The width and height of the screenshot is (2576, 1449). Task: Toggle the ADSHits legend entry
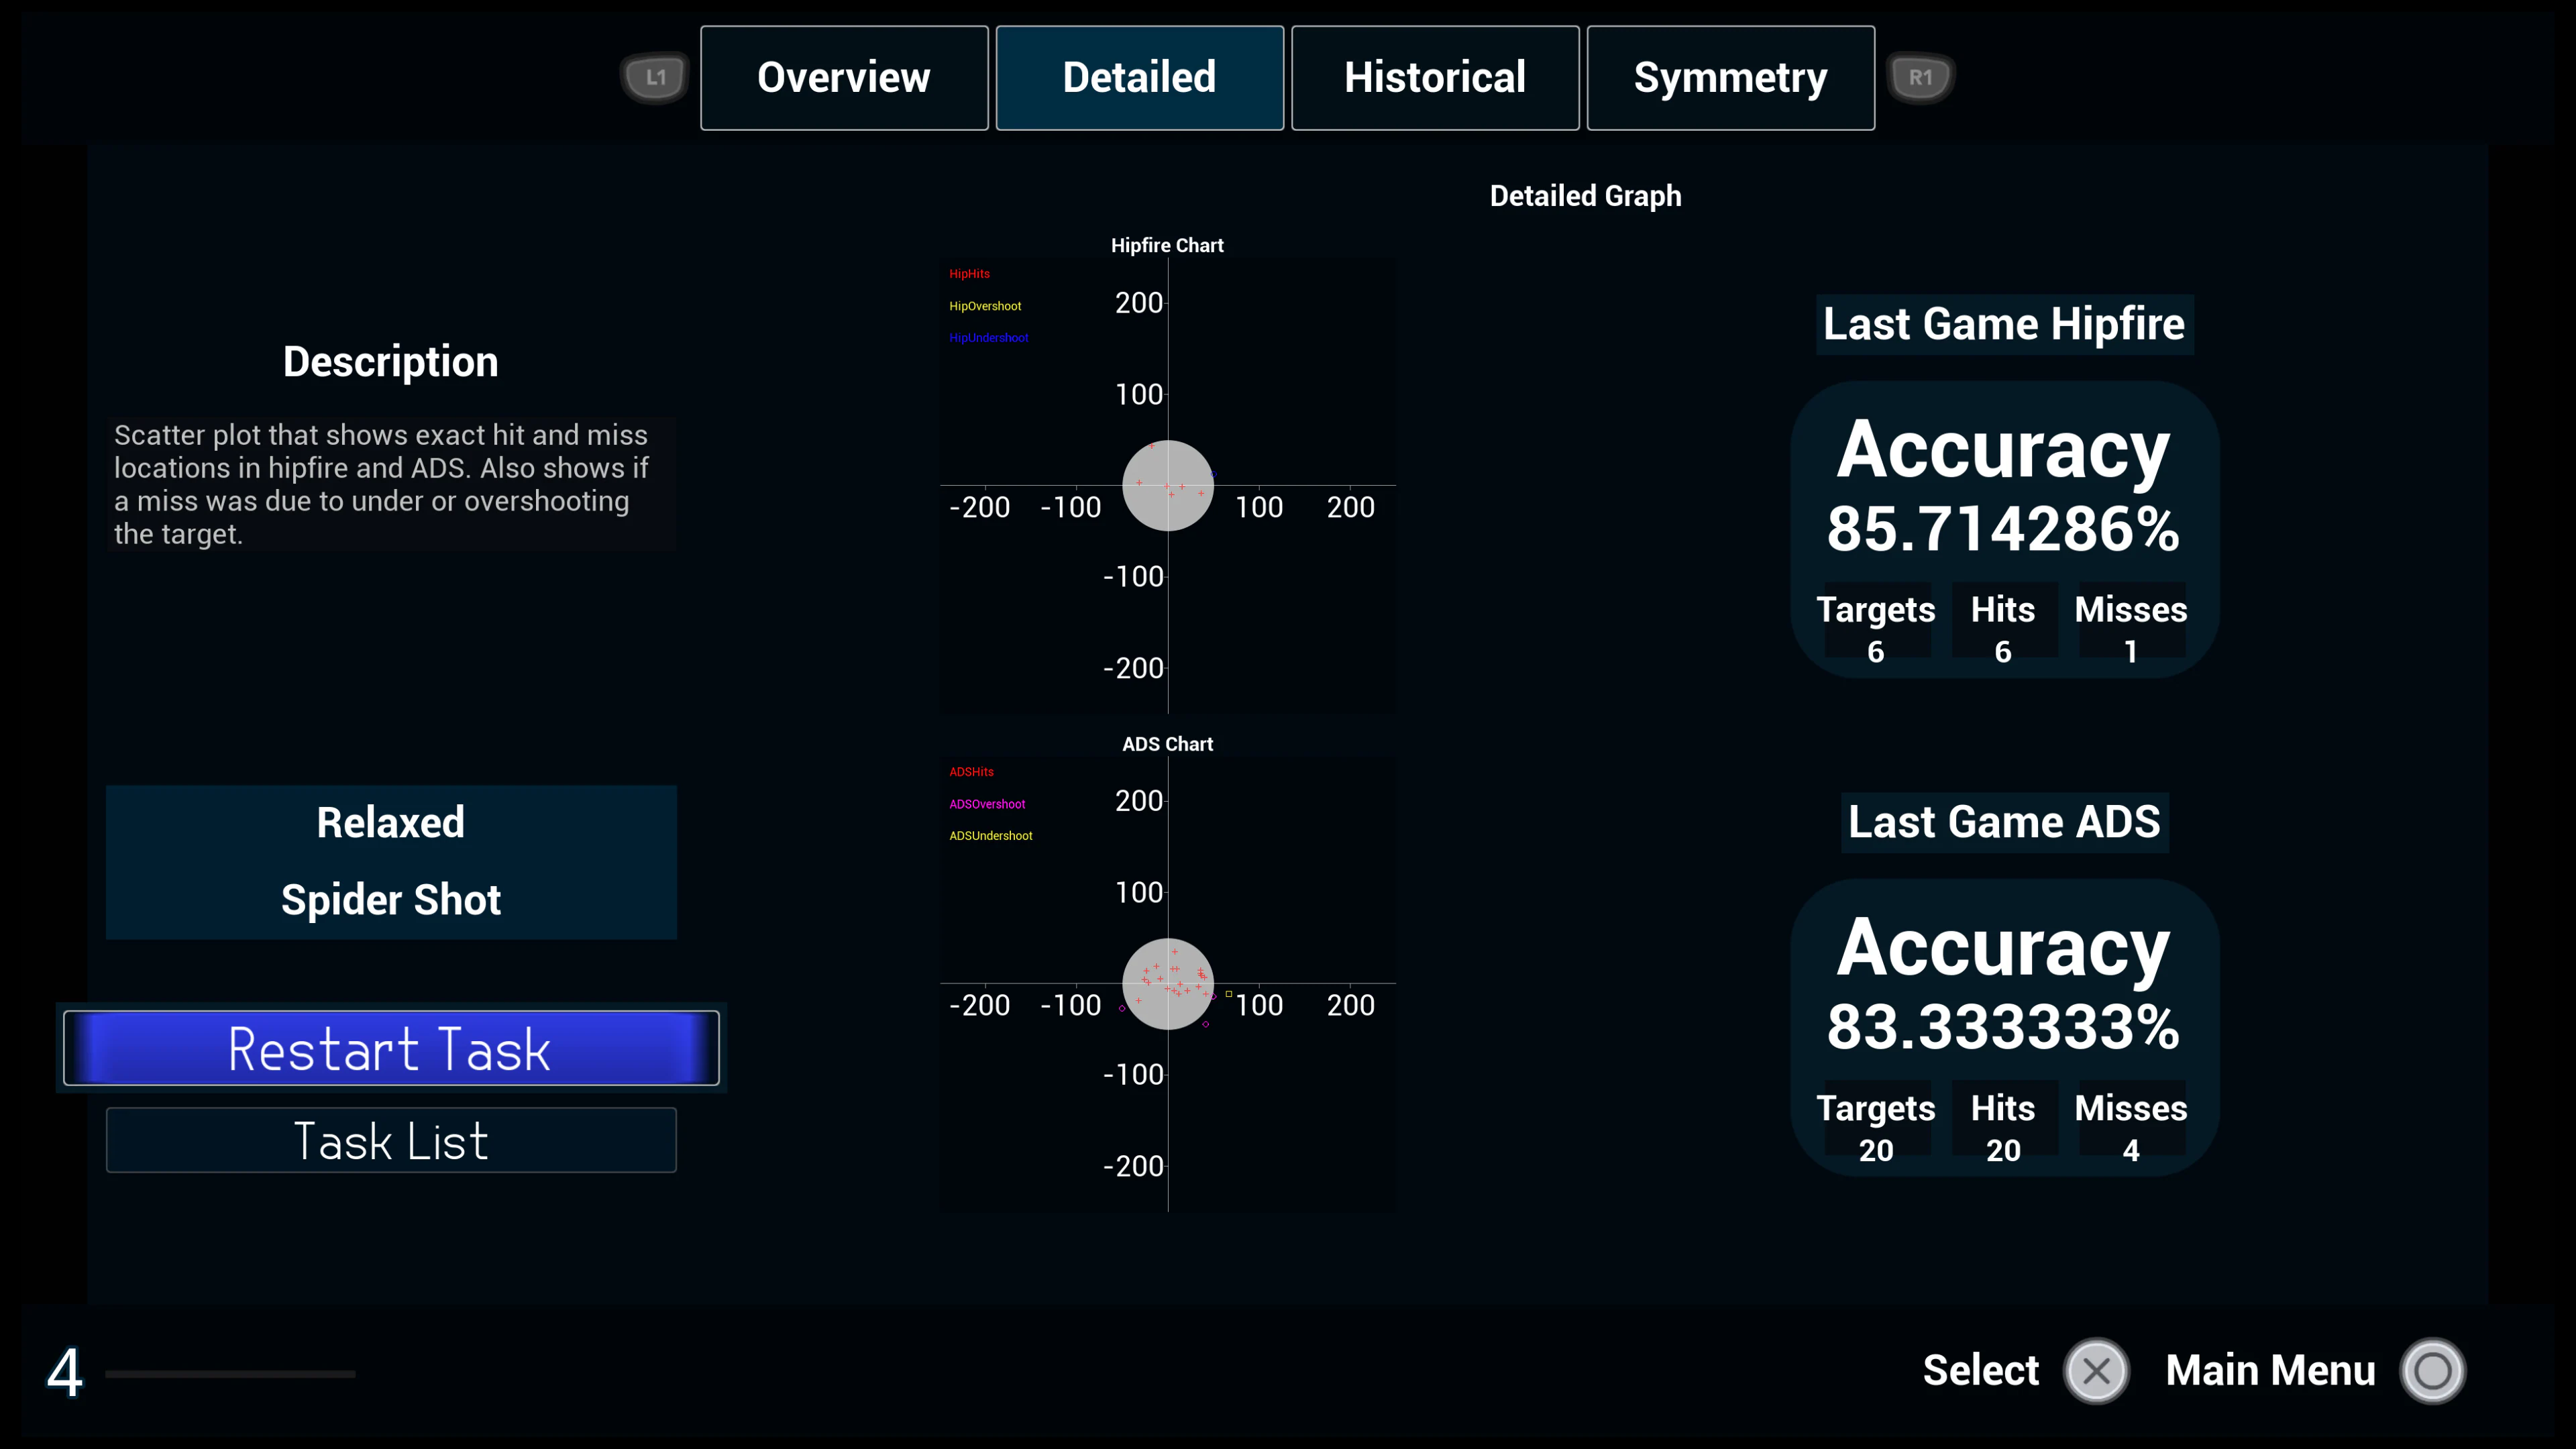point(971,771)
